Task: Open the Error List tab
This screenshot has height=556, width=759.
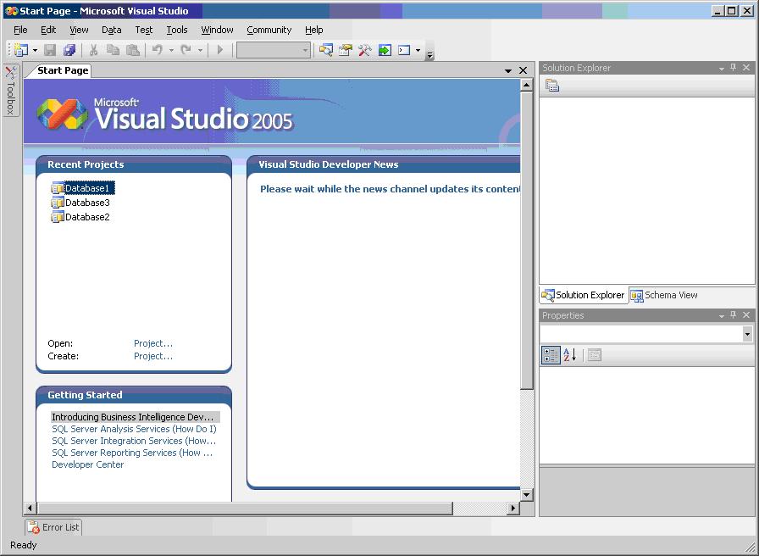Action: coord(53,527)
